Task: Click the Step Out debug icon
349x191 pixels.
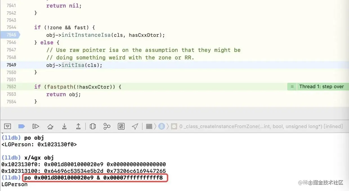Action: coord(79,126)
